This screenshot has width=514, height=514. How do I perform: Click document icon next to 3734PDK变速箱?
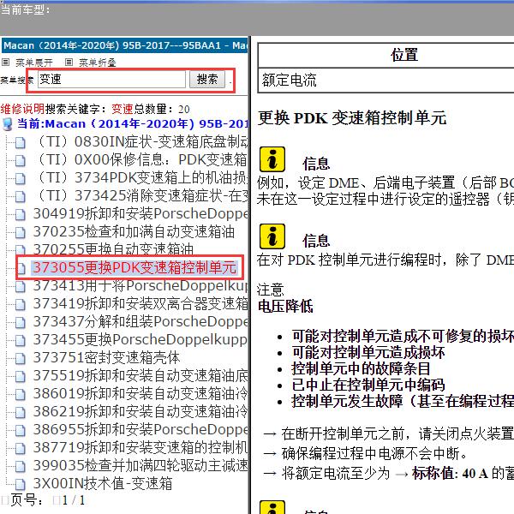pos(21,179)
